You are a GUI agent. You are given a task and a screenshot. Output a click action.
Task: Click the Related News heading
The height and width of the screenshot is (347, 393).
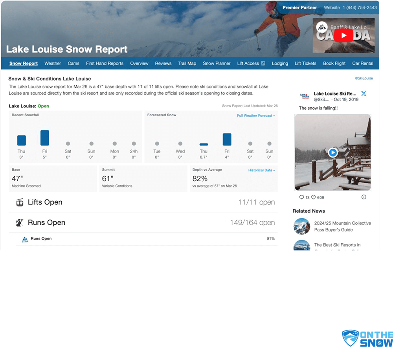309,211
